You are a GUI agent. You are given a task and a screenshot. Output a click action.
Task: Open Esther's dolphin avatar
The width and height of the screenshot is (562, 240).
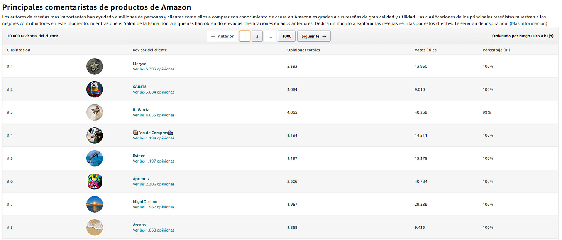[x=95, y=158]
